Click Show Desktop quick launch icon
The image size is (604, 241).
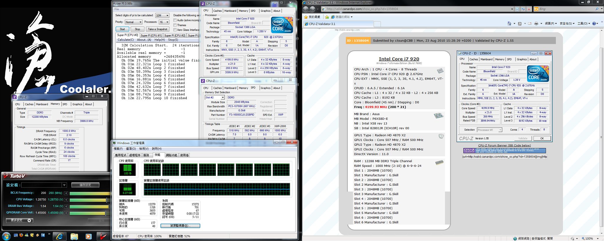click(16, 235)
